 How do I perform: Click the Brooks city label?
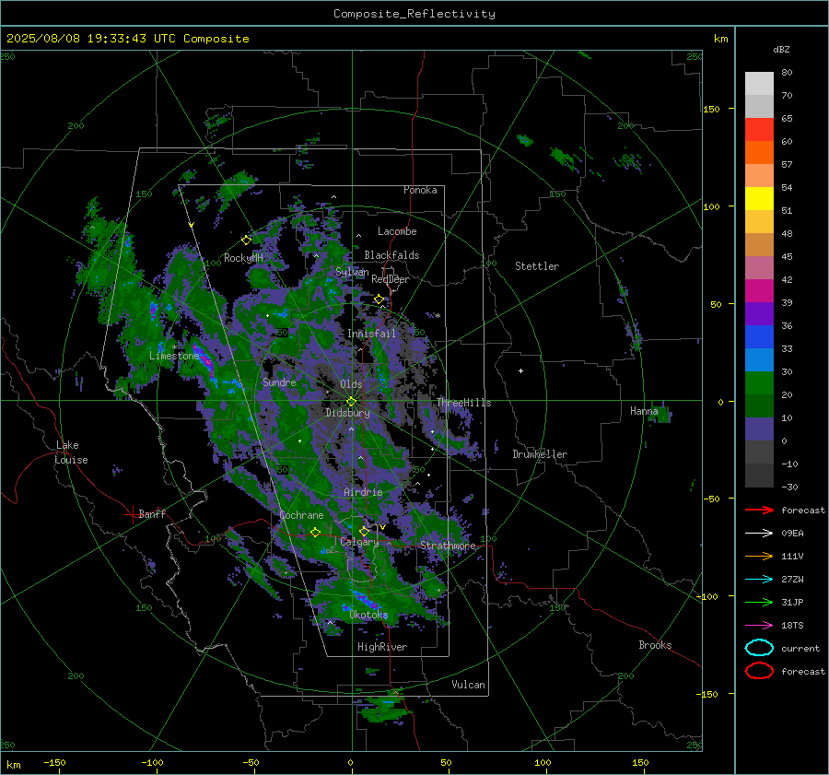pyautogui.click(x=655, y=645)
